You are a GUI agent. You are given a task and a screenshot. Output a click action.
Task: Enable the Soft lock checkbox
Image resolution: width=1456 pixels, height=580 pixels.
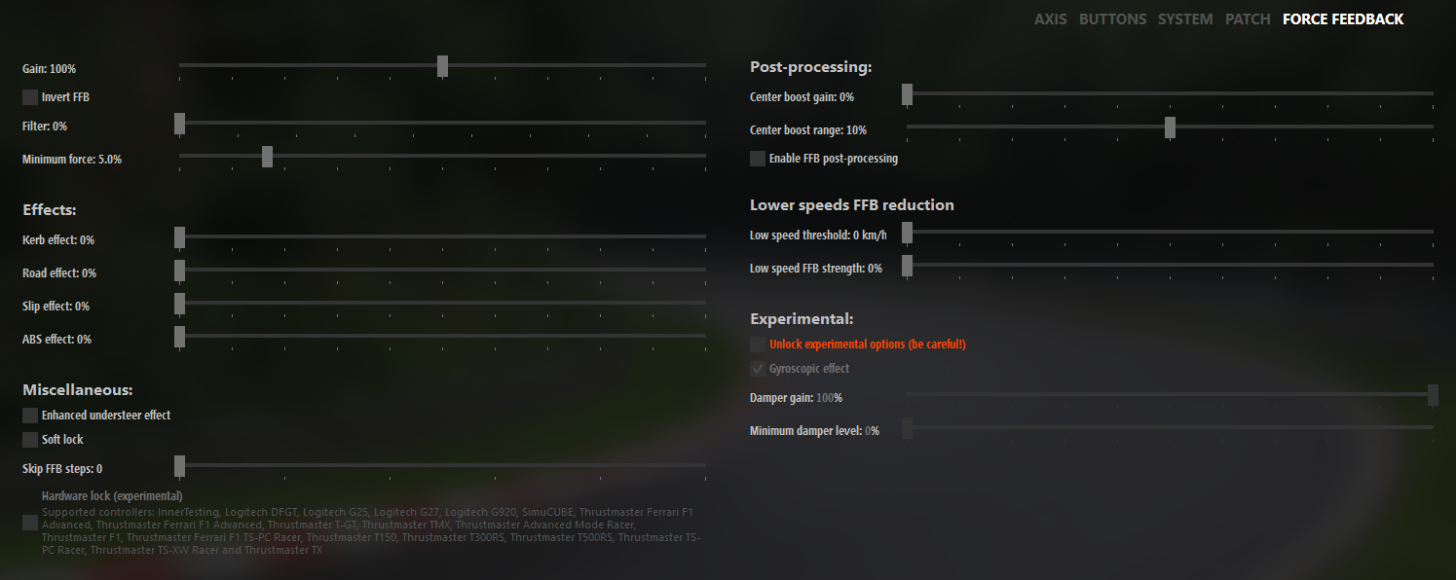[x=30, y=440]
